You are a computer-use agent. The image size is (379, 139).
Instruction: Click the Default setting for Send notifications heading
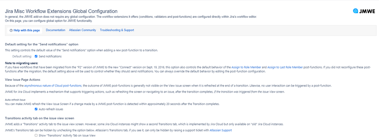click(42, 45)
